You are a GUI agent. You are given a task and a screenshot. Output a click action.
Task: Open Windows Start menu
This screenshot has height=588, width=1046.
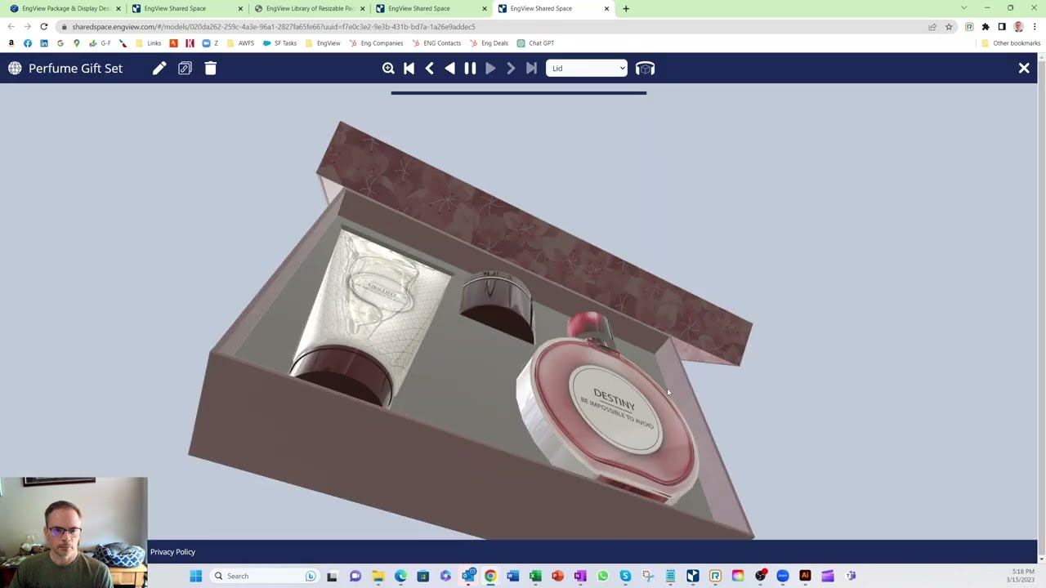195,576
